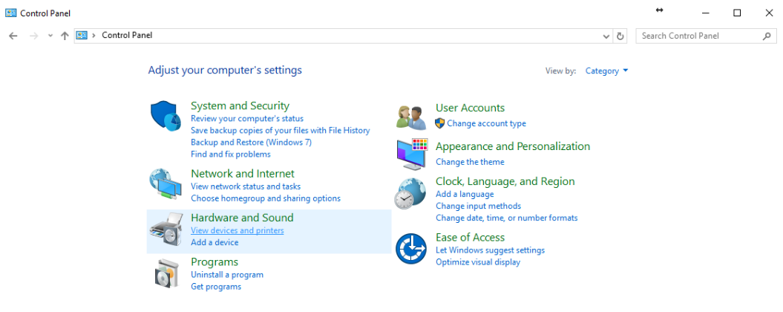783x312 pixels.
Task: Open Get programs link
Action: pos(216,287)
